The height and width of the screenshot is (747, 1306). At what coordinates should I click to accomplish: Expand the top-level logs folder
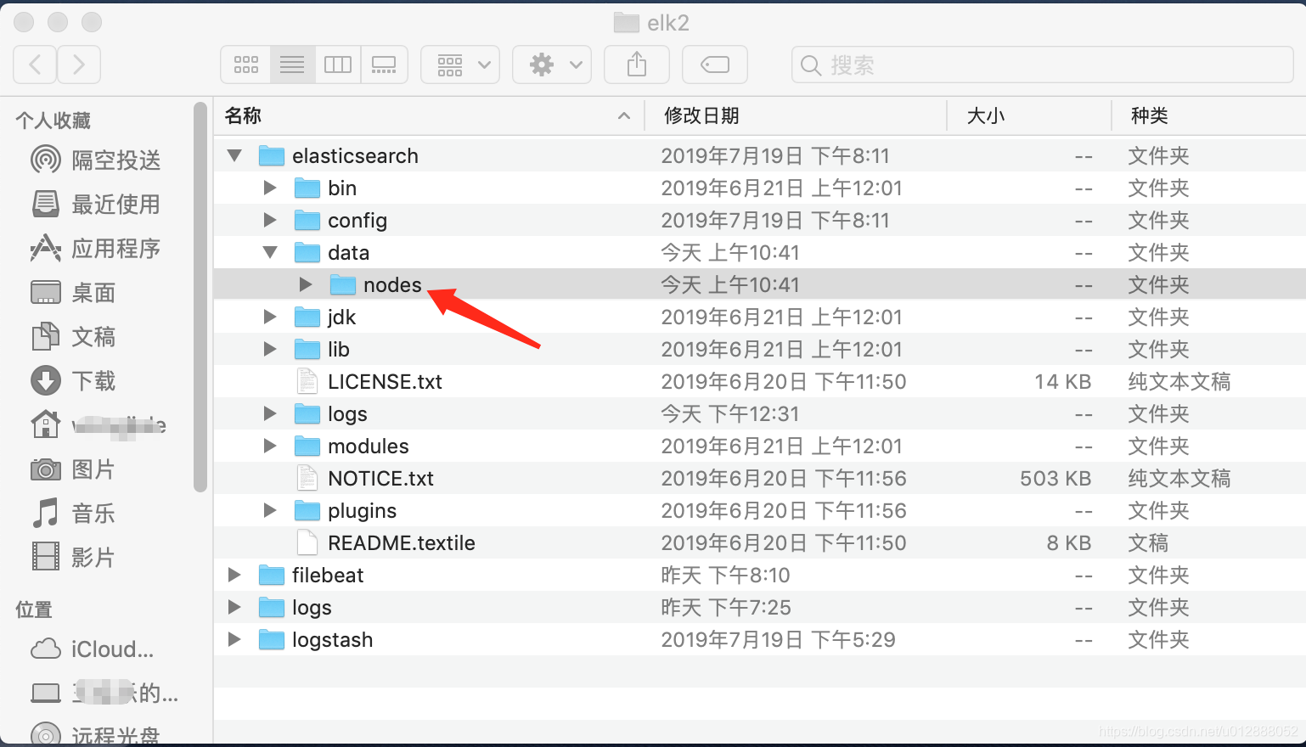click(234, 607)
